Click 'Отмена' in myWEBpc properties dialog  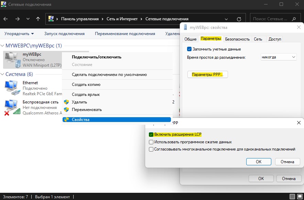click(x=289, y=178)
